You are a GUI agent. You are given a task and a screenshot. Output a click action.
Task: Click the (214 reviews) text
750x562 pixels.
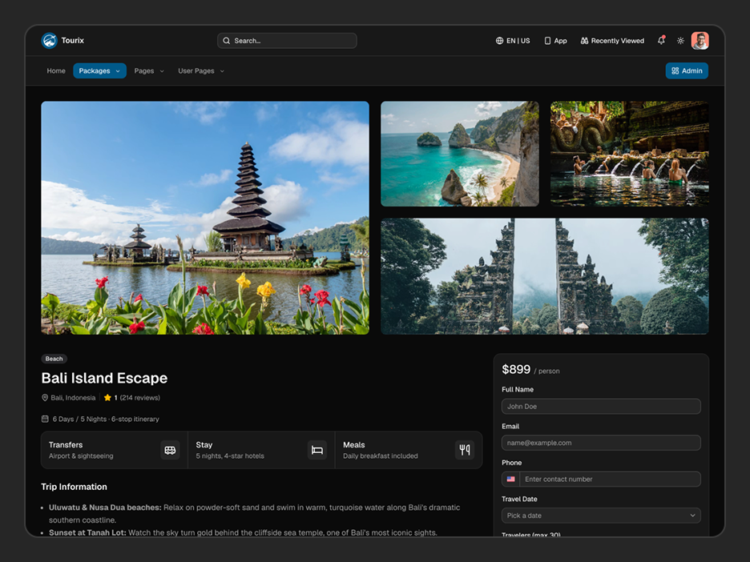tap(139, 398)
